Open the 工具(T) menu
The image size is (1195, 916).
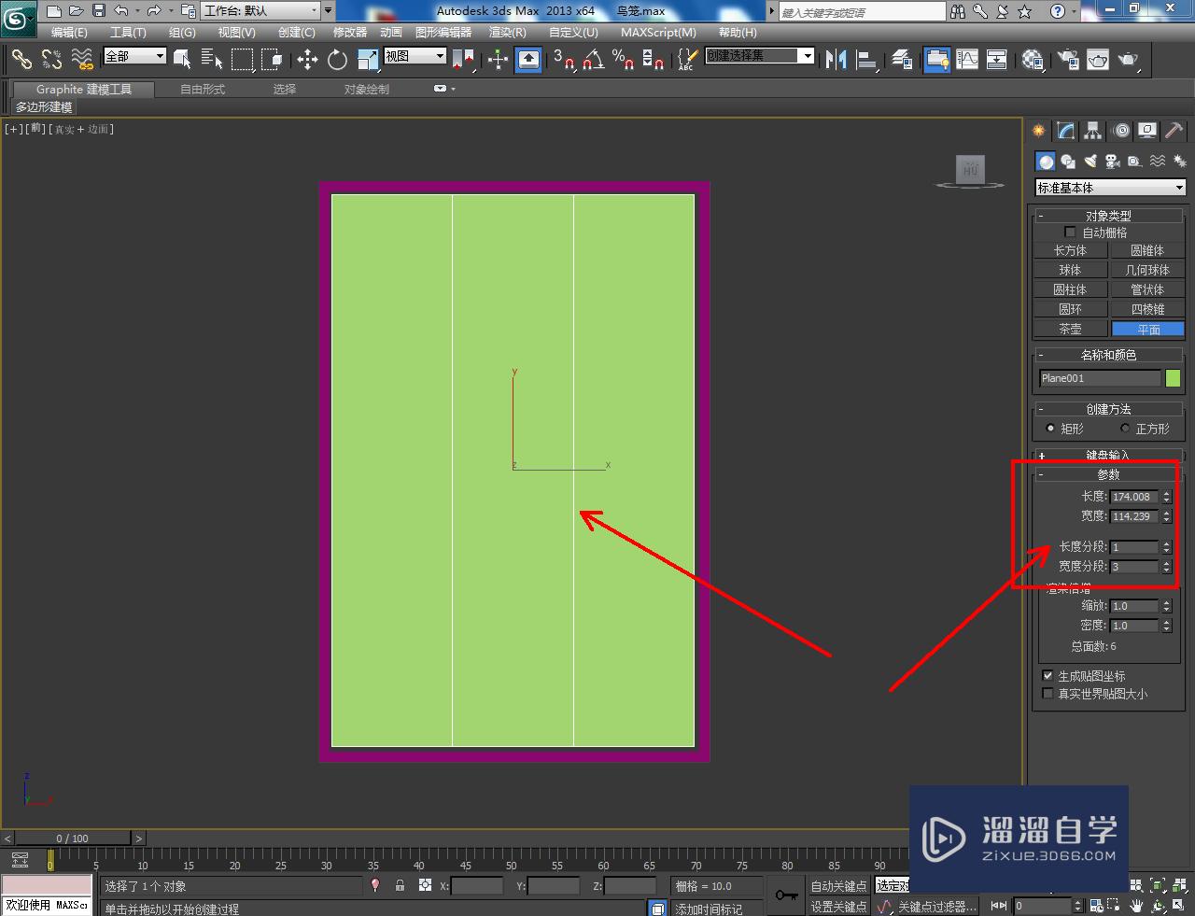coord(128,33)
